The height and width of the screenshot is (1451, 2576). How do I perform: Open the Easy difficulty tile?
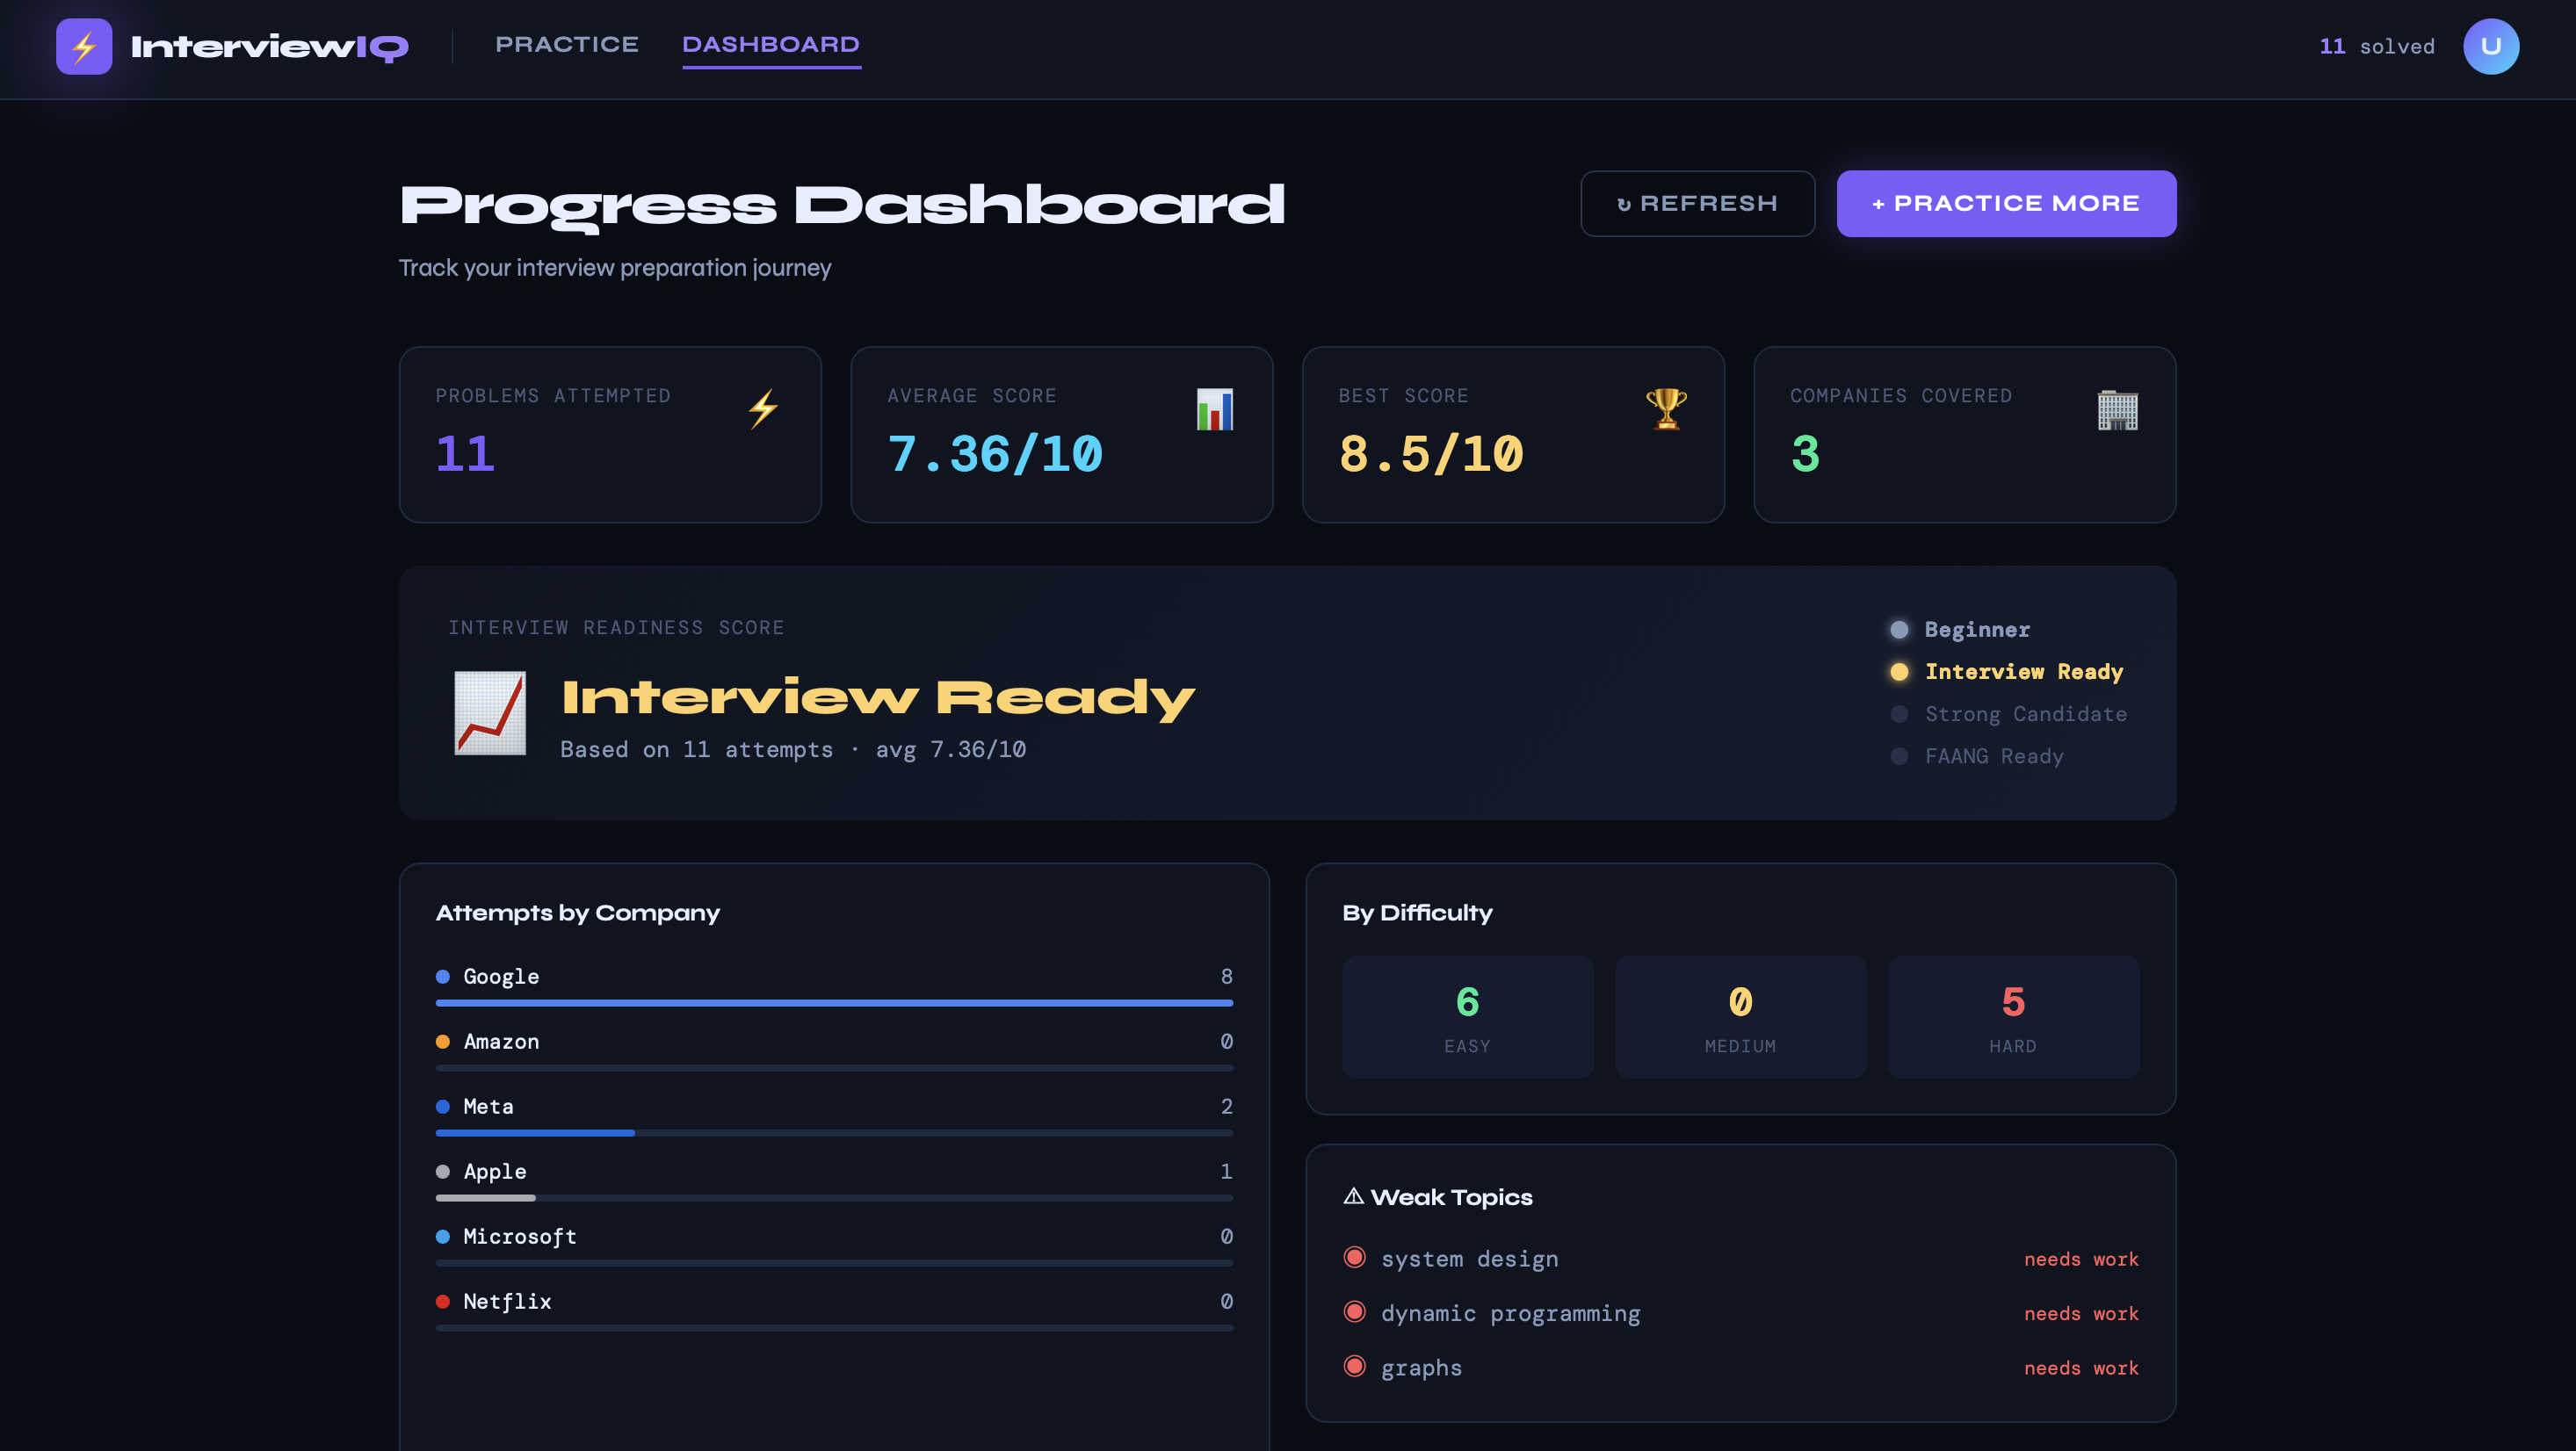click(1467, 1016)
